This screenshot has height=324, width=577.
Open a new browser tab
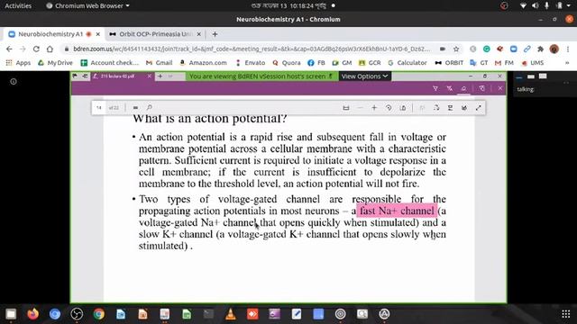(x=215, y=34)
